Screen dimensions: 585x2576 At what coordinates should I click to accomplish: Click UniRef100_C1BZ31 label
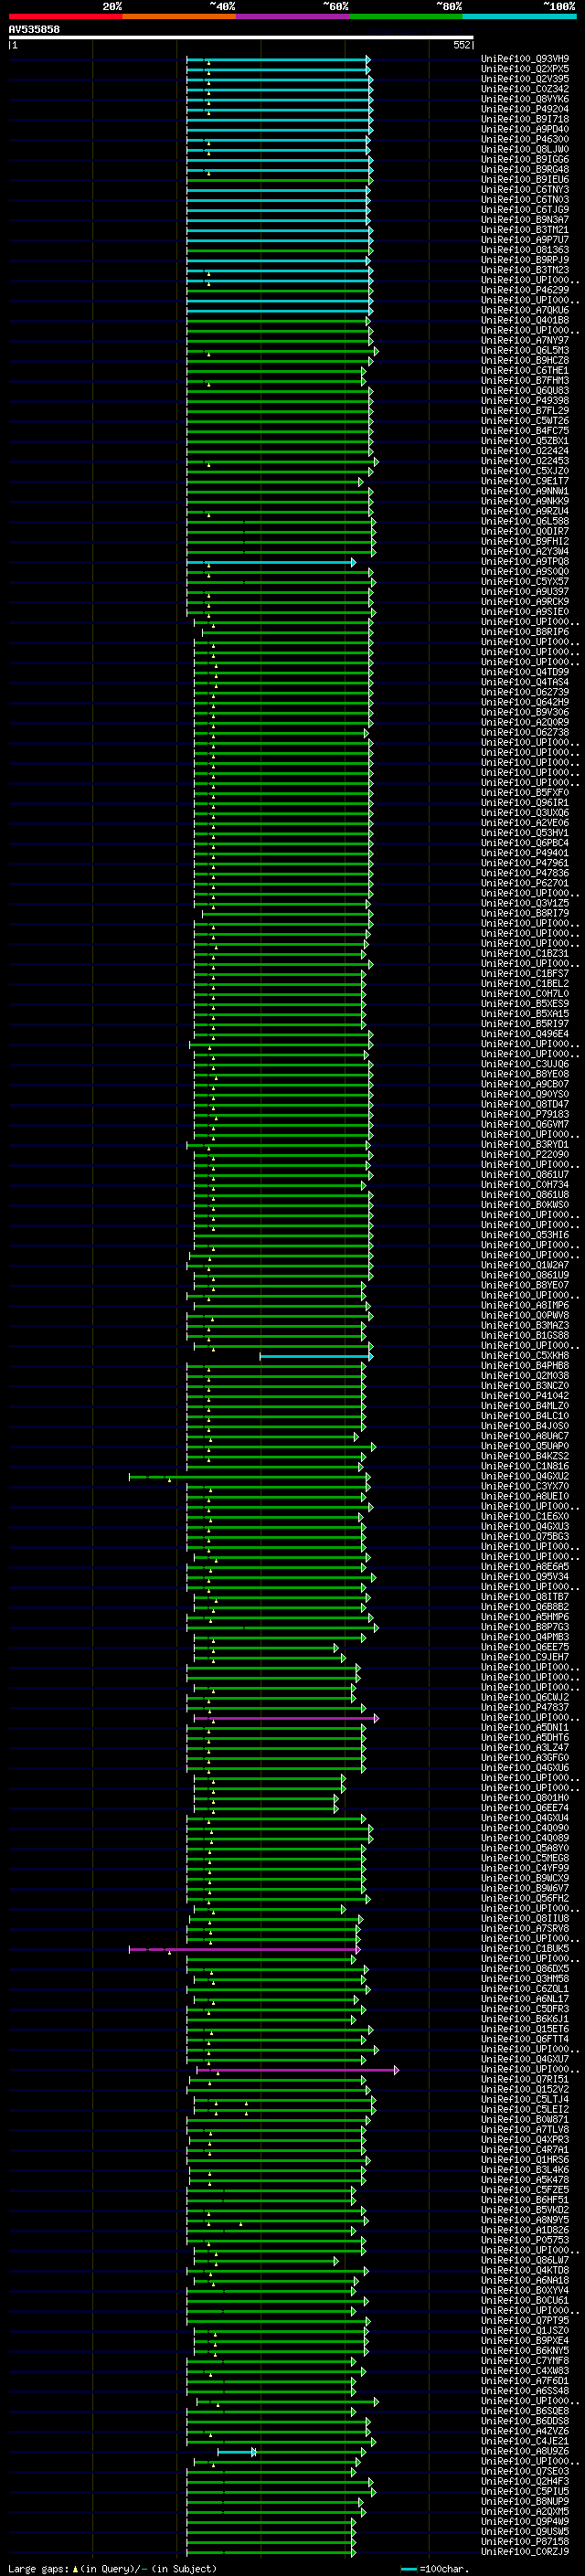pos(525,953)
